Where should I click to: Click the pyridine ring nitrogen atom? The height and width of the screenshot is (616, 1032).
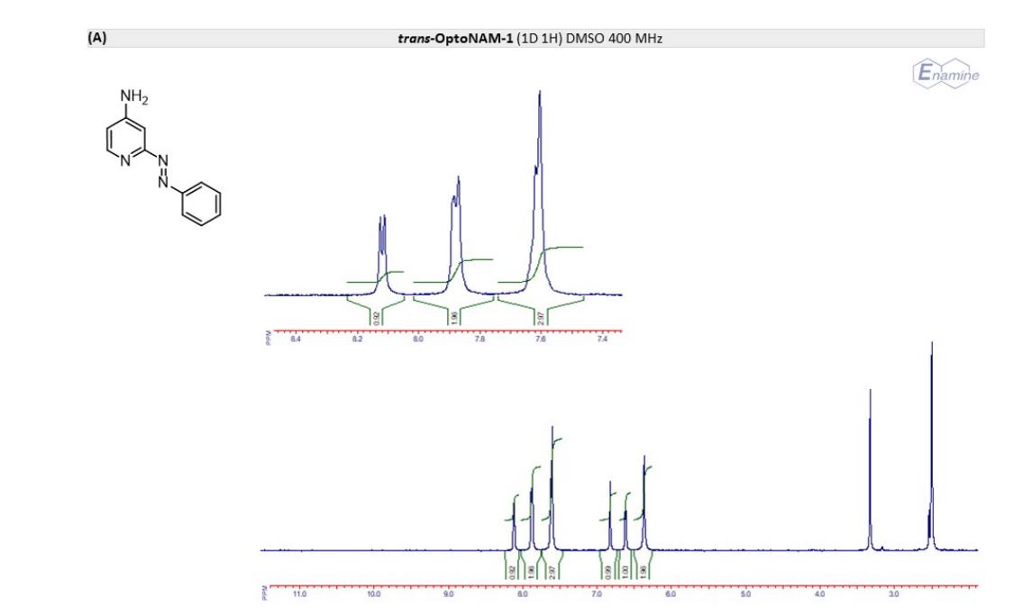click(127, 165)
